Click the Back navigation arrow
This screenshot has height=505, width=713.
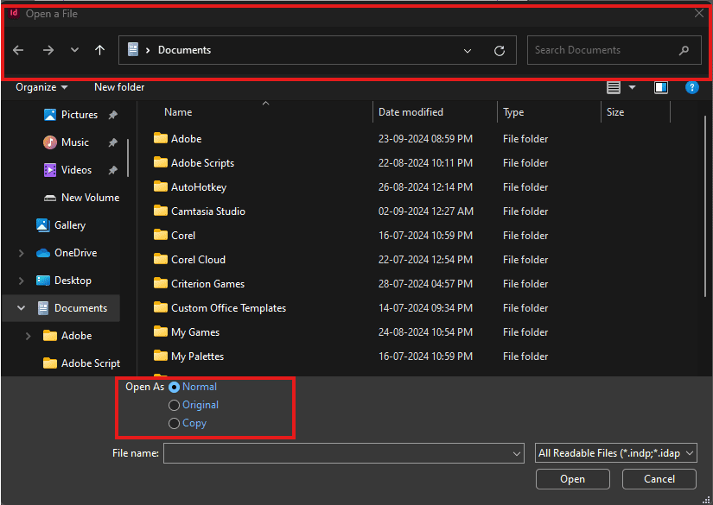coord(18,50)
